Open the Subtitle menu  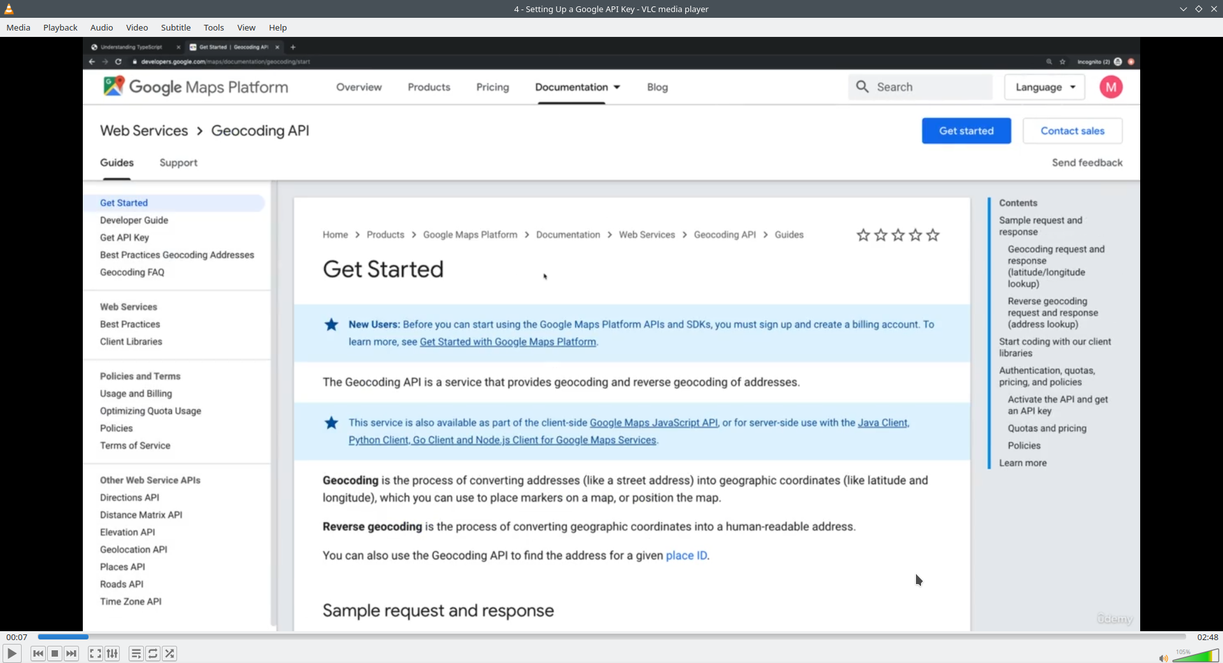coord(176,27)
